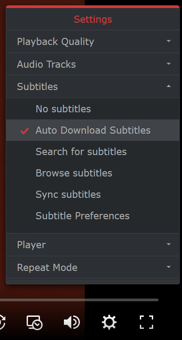Click the Settings panel title
This screenshot has width=182, height=340.
click(93, 19)
